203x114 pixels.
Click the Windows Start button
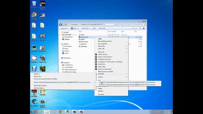pos(33,112)
